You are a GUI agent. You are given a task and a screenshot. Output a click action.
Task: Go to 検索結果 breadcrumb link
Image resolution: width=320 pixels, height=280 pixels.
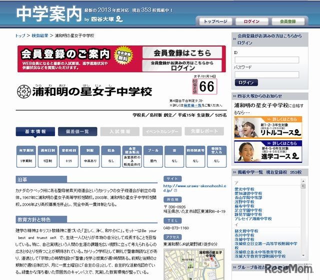click(40, 35)
